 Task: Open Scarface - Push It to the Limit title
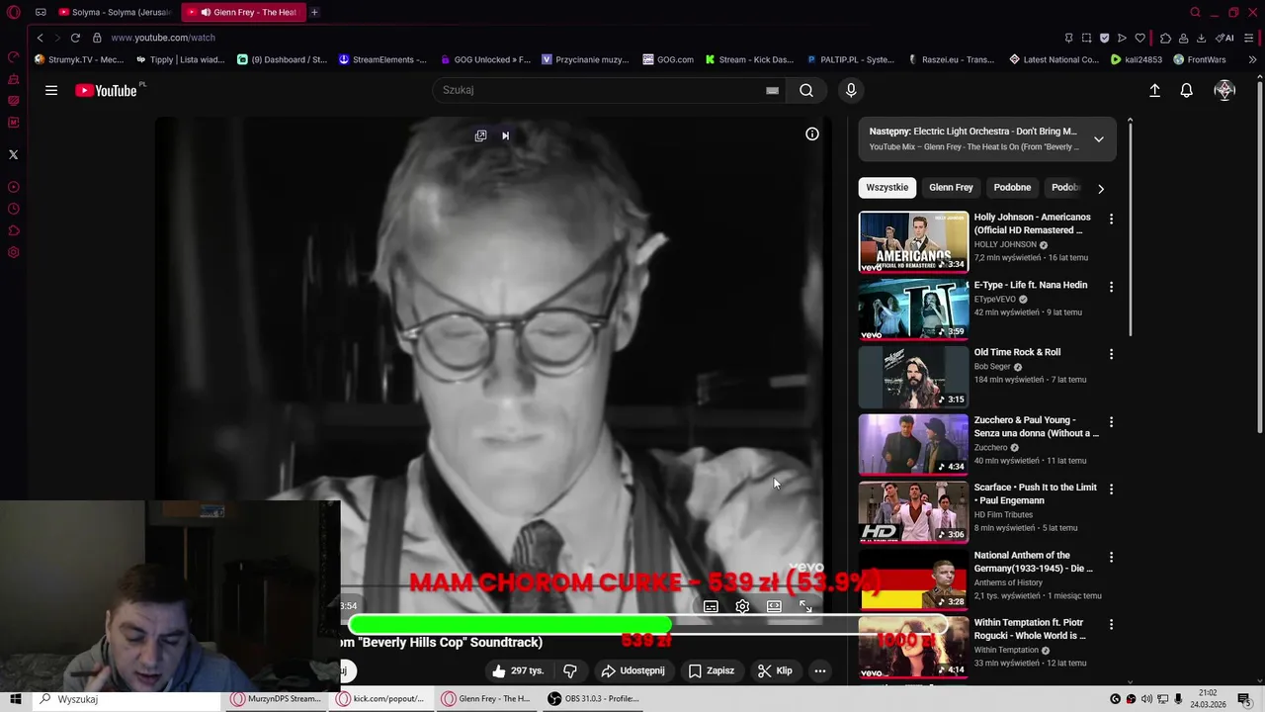(1035, 493)
